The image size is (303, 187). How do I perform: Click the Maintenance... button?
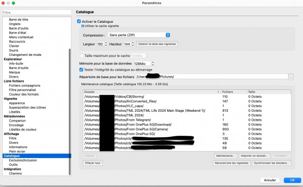point(225,156)
